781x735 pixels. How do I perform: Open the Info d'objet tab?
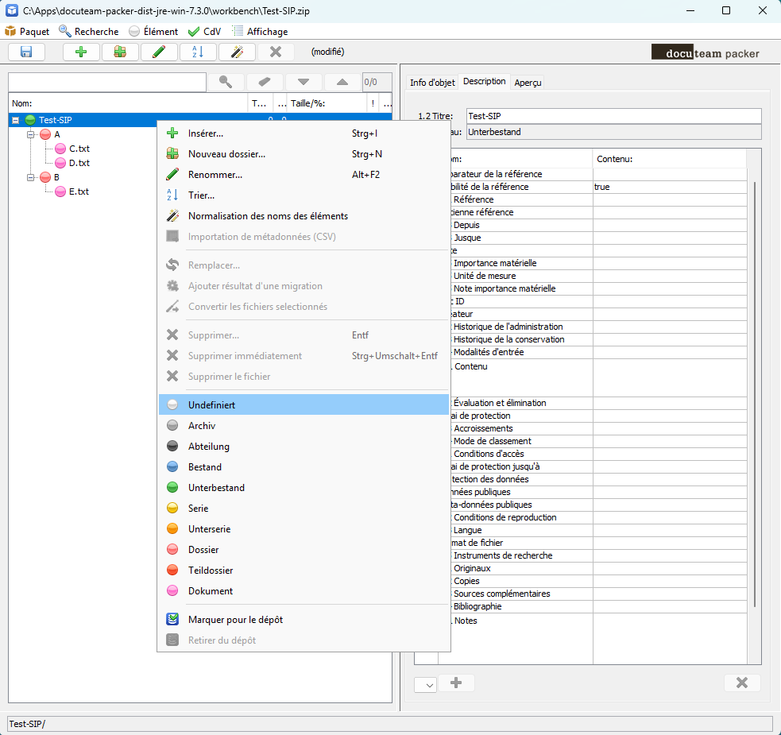point(432,83)
